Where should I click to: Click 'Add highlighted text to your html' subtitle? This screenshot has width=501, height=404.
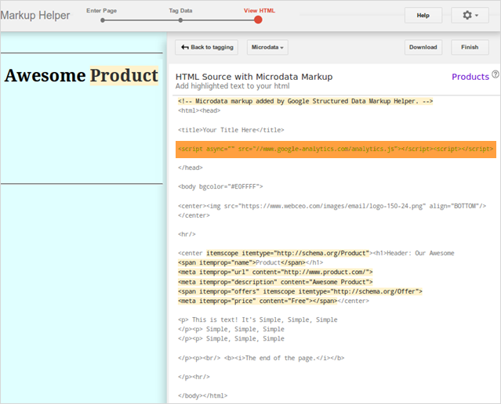coord(232,86)
